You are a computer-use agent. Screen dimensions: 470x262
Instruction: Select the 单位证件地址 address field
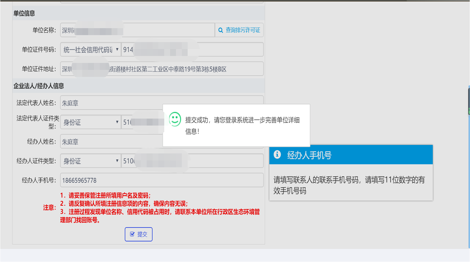point(182,69)
